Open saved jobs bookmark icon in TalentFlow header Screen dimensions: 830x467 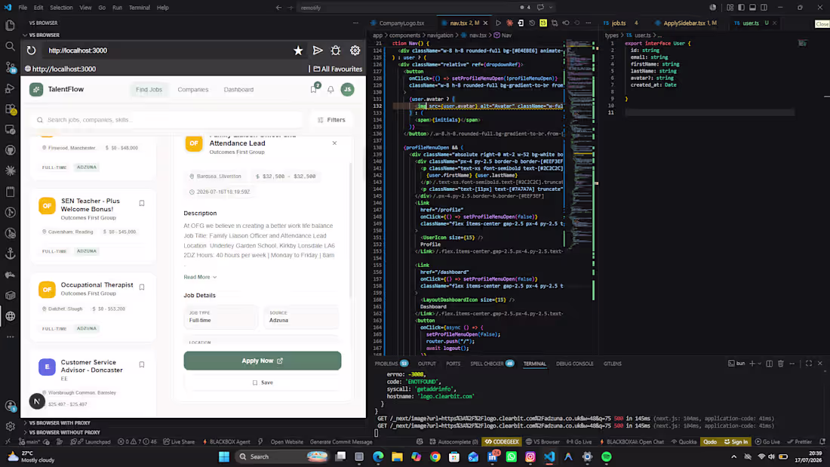pyautogui.click(x=314, y=90)
